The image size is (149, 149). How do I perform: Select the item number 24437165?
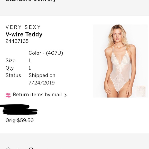(x=17, y=41)
